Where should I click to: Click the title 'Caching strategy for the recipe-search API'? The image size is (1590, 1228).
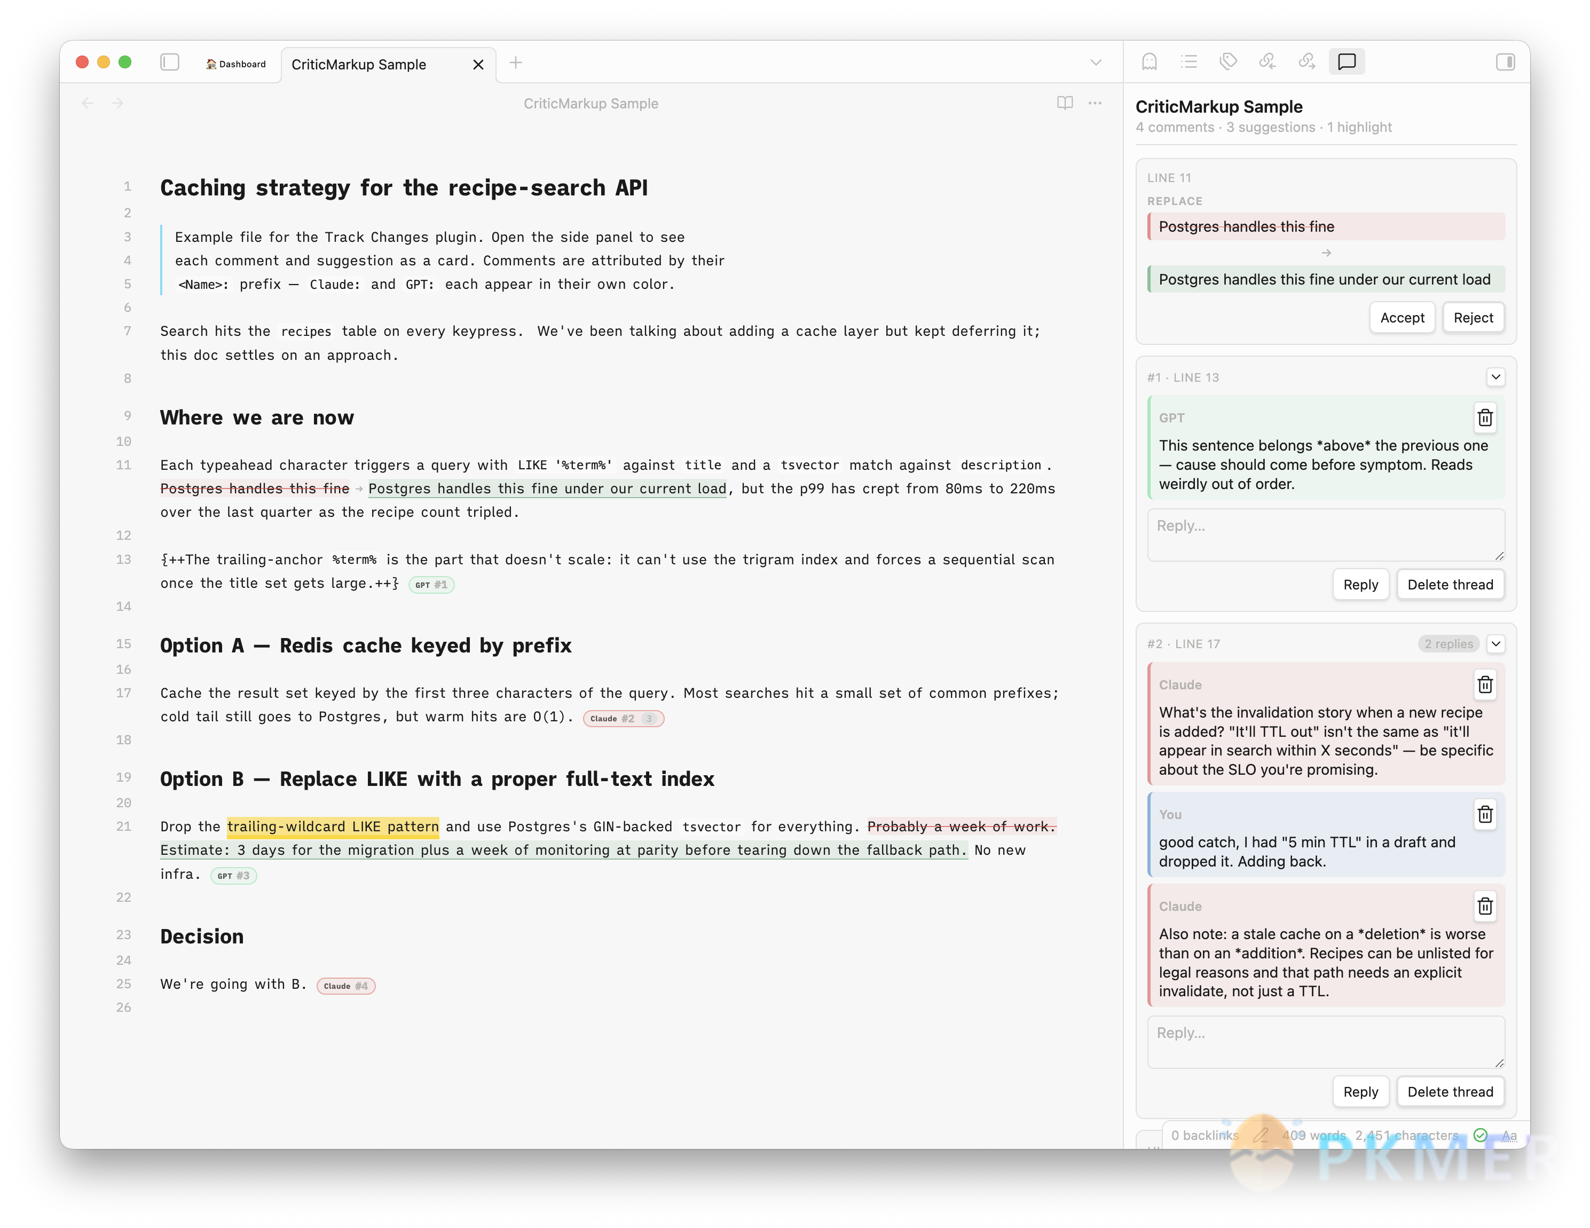(404, 188)
